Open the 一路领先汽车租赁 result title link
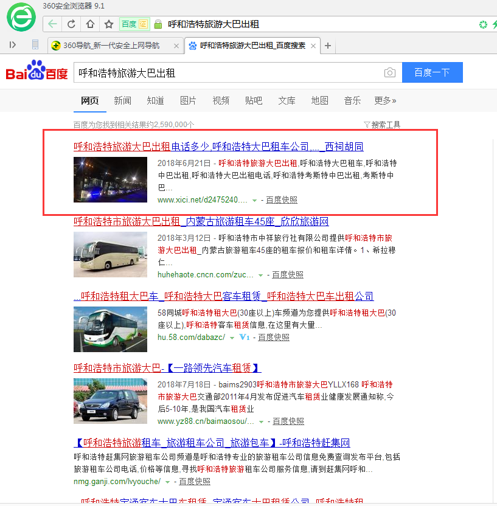Image resolution: width=497 pixels, height=506 pixels. click(x=167, y=368)
